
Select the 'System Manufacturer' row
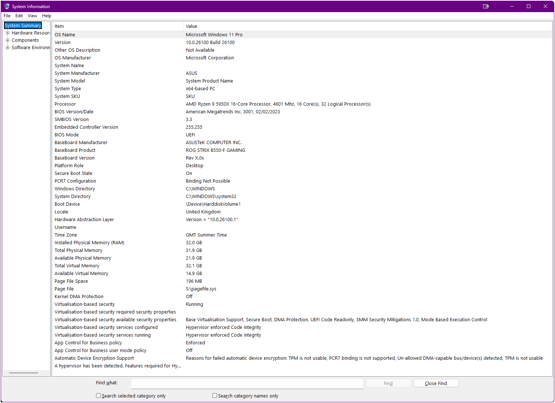302,73
